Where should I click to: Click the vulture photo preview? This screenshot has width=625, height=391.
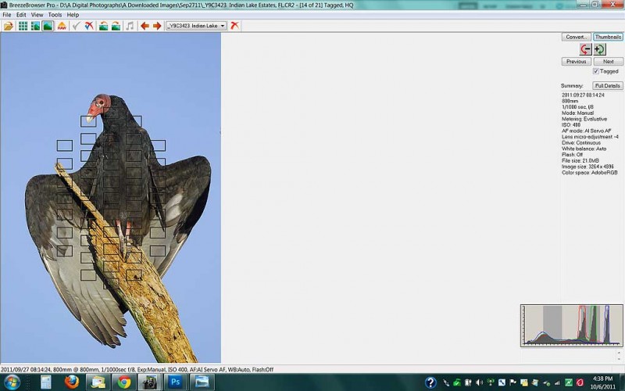pos(110,198)
